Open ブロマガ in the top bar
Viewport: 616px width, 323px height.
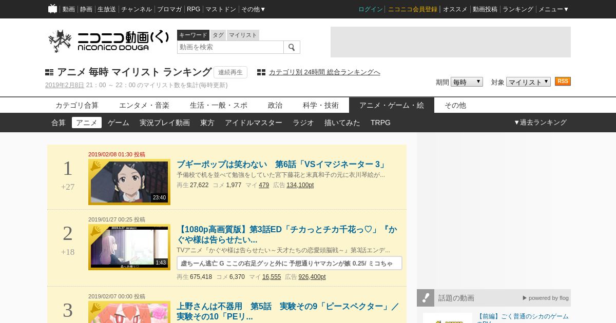tap(169, 9)
